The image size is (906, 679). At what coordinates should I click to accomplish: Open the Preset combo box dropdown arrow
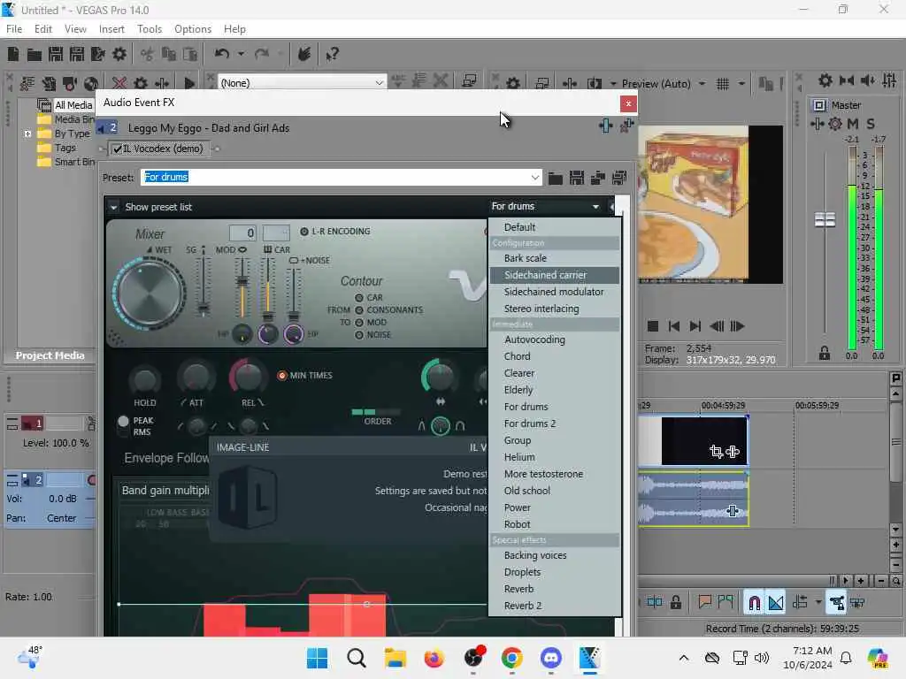[x=535, y=177]
